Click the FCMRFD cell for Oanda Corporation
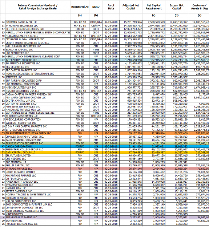 pos(80,146)
